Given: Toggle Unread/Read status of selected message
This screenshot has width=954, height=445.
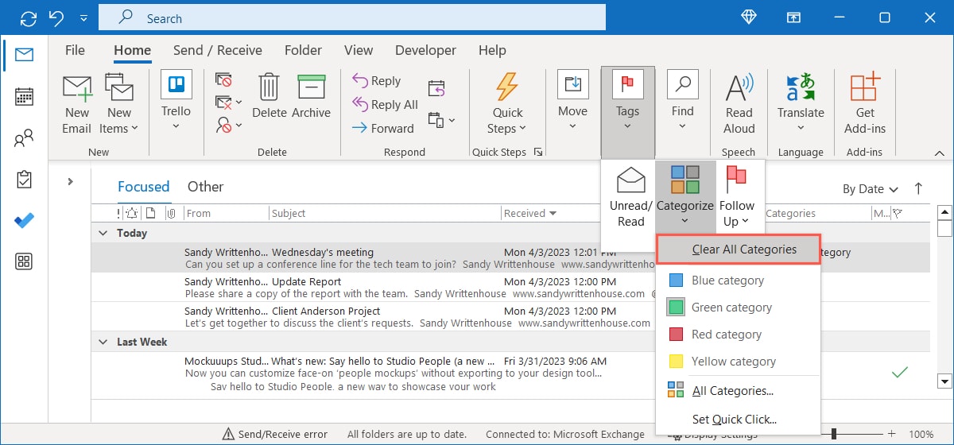Looking at the screenshot, I should pyautogui.click(x=630, y=197).
